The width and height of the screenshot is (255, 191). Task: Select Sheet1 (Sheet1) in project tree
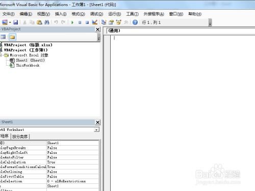30,60
